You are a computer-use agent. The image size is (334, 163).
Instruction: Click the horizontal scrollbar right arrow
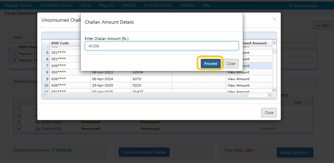point(270,95)
